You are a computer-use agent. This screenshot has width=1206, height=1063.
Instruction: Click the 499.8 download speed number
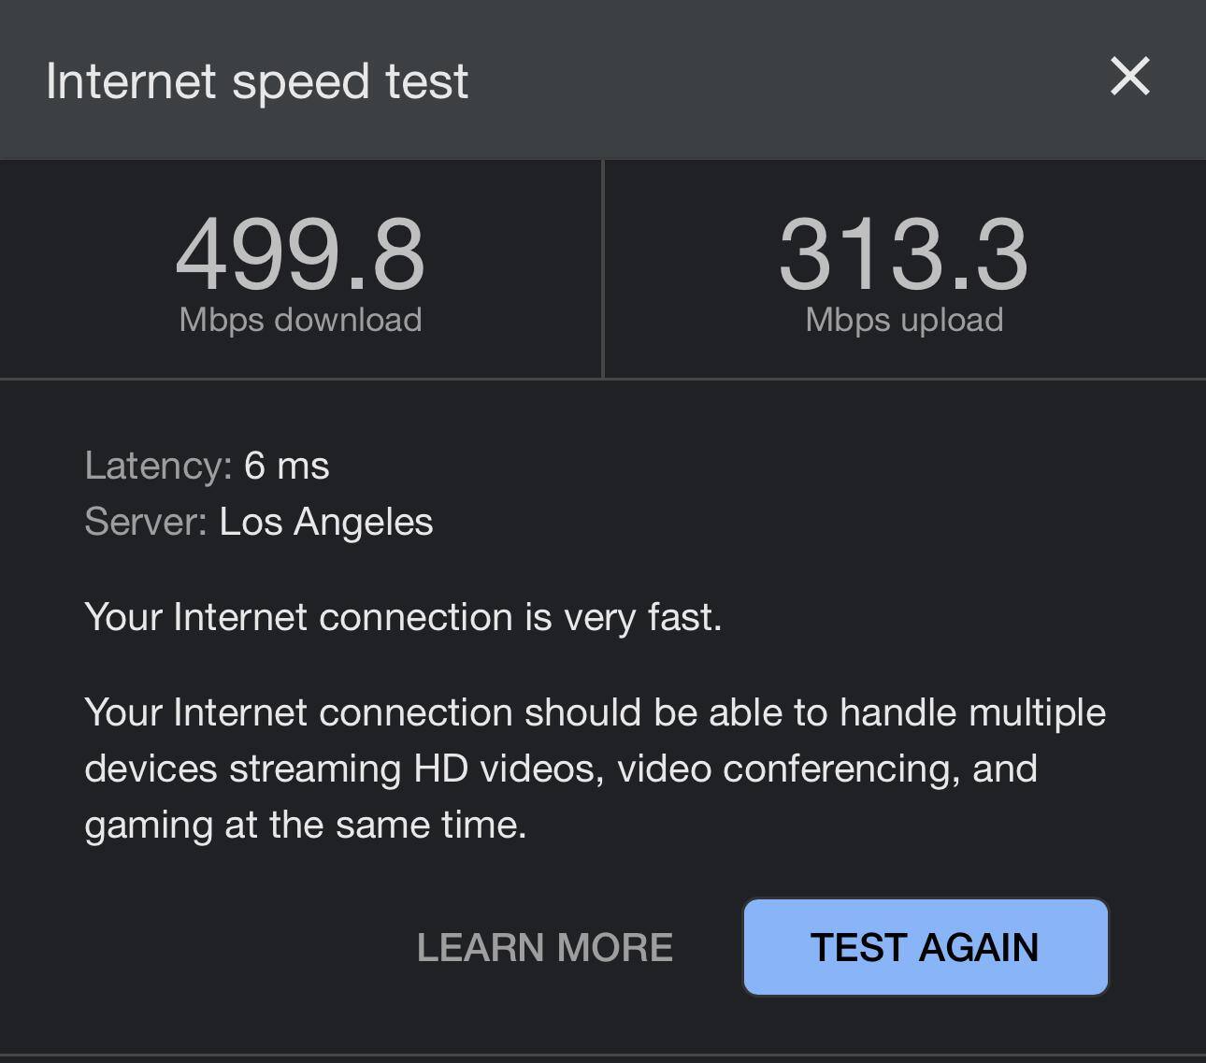(x=300, y=254)
